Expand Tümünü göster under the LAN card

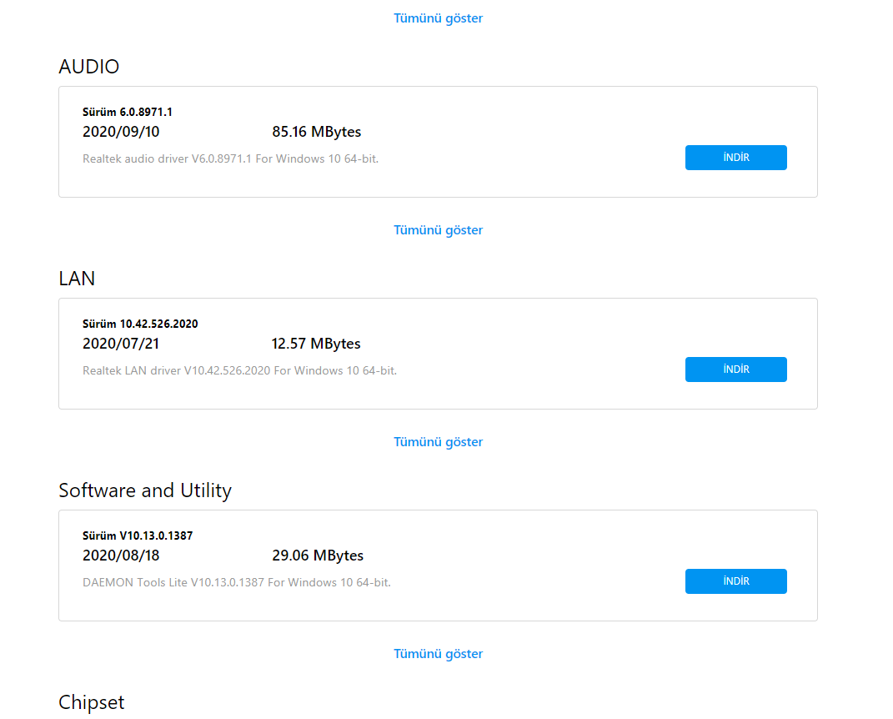(438, 442)
